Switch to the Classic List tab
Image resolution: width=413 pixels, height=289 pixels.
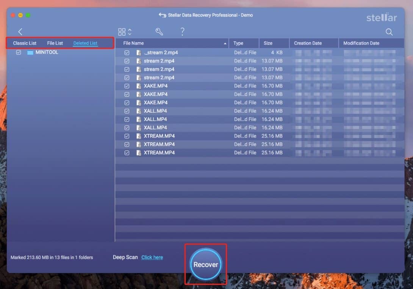coord(25,43)
